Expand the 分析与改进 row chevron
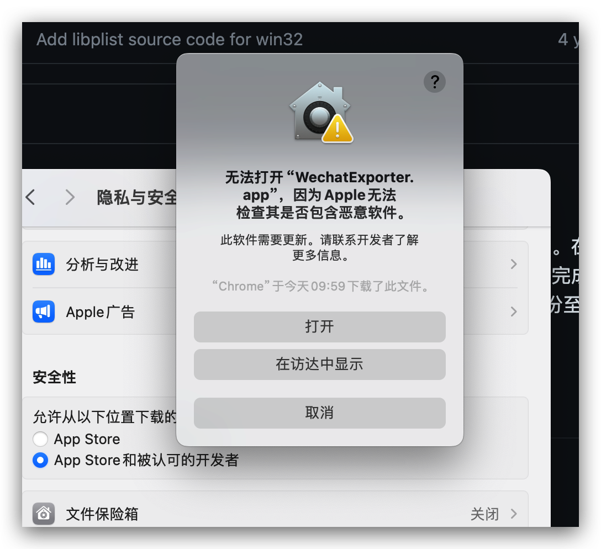Screen dimensions: 601x549 (x=514, y=265)
